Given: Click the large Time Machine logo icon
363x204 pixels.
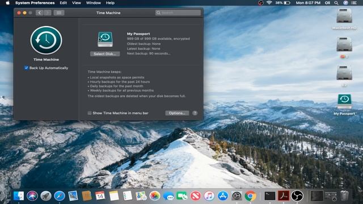Looking at the screenshot, I should point(46,40).
